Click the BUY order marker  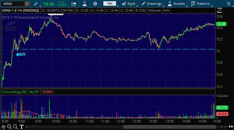pos(21,55)
